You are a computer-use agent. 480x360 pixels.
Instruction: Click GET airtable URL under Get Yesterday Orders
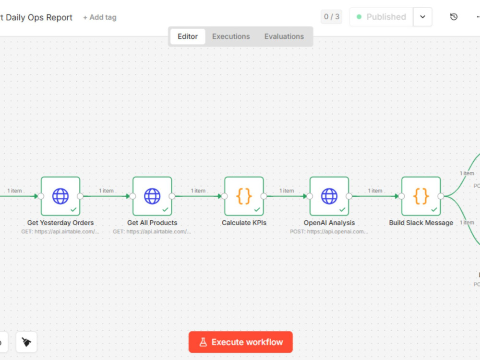tap(60, 232)
